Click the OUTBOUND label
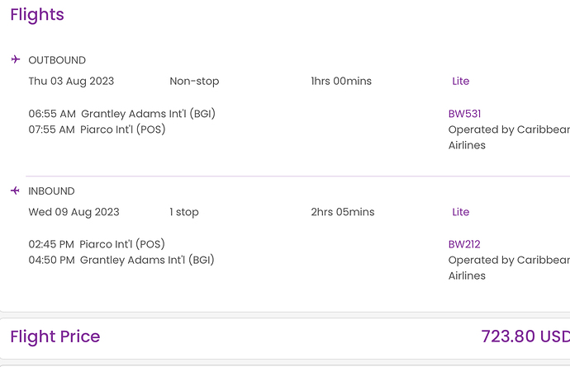The width and height of the screenshot is (570, 367). click(x=57, y=60)
